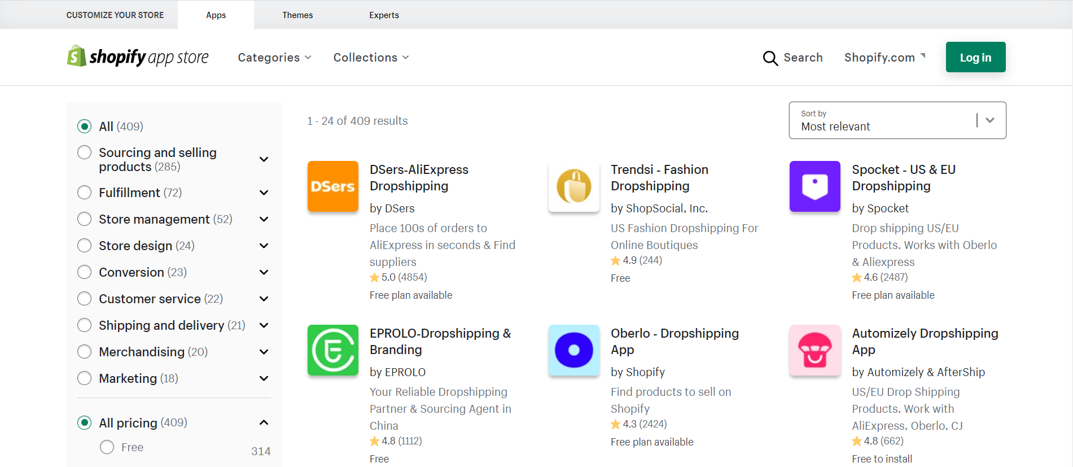The height and width of the screenshot is (467, 1073).
Task: Open the Automizely pink app icon
Action: tap(815, 350)
